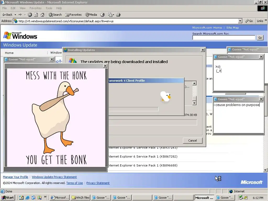Click the page scrollbar down arrow
The image size is (268, 201).
click(x=265, y=170)
